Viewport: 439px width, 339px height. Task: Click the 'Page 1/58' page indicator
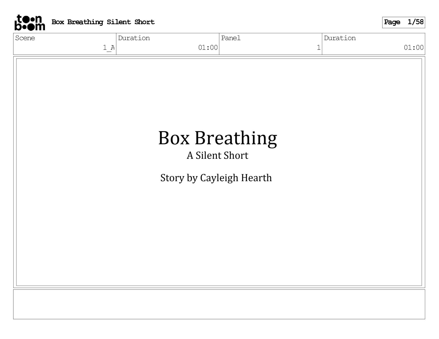click(404, 22)
